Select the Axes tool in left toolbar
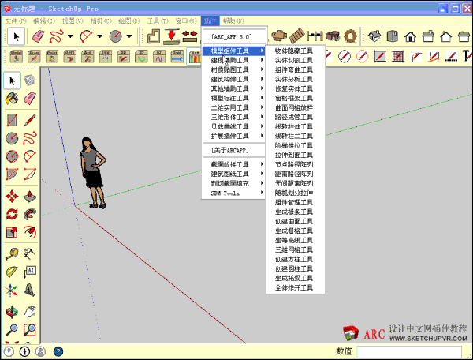The height and width of the screenshot is (360, 473). [x=12, y=291]
